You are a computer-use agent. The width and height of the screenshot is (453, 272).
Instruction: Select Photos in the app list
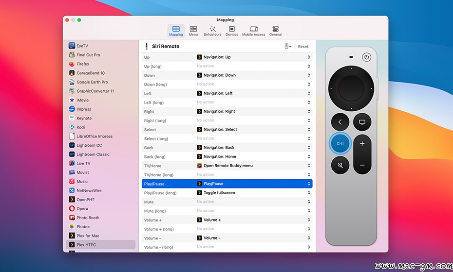100,227
